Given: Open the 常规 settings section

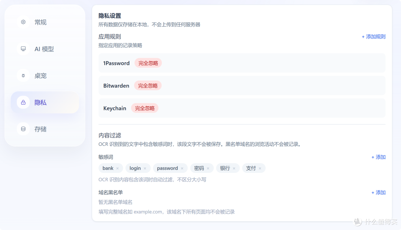Looking at the screenshot, I should coord(45,22).
